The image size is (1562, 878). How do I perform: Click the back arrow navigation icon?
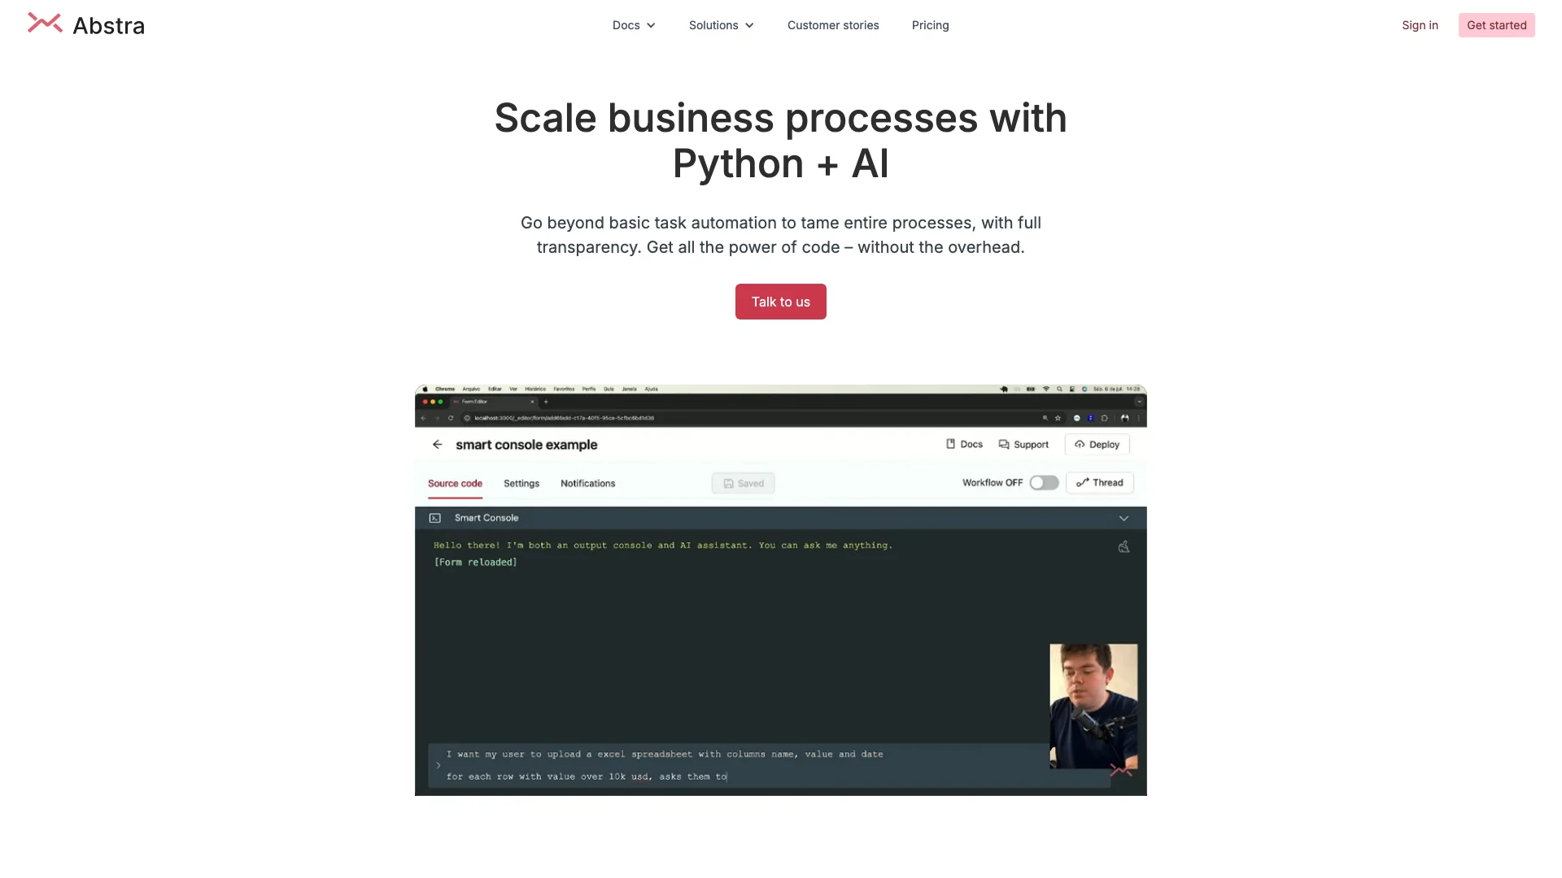point(438,444)
